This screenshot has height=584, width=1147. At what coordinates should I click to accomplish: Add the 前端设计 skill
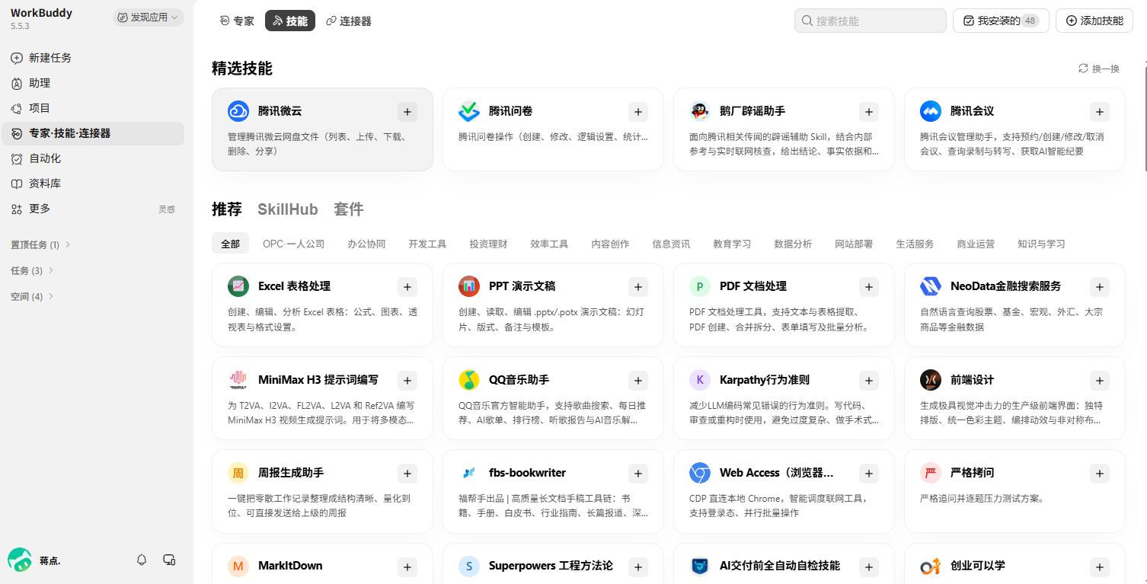pos(1100,381)
